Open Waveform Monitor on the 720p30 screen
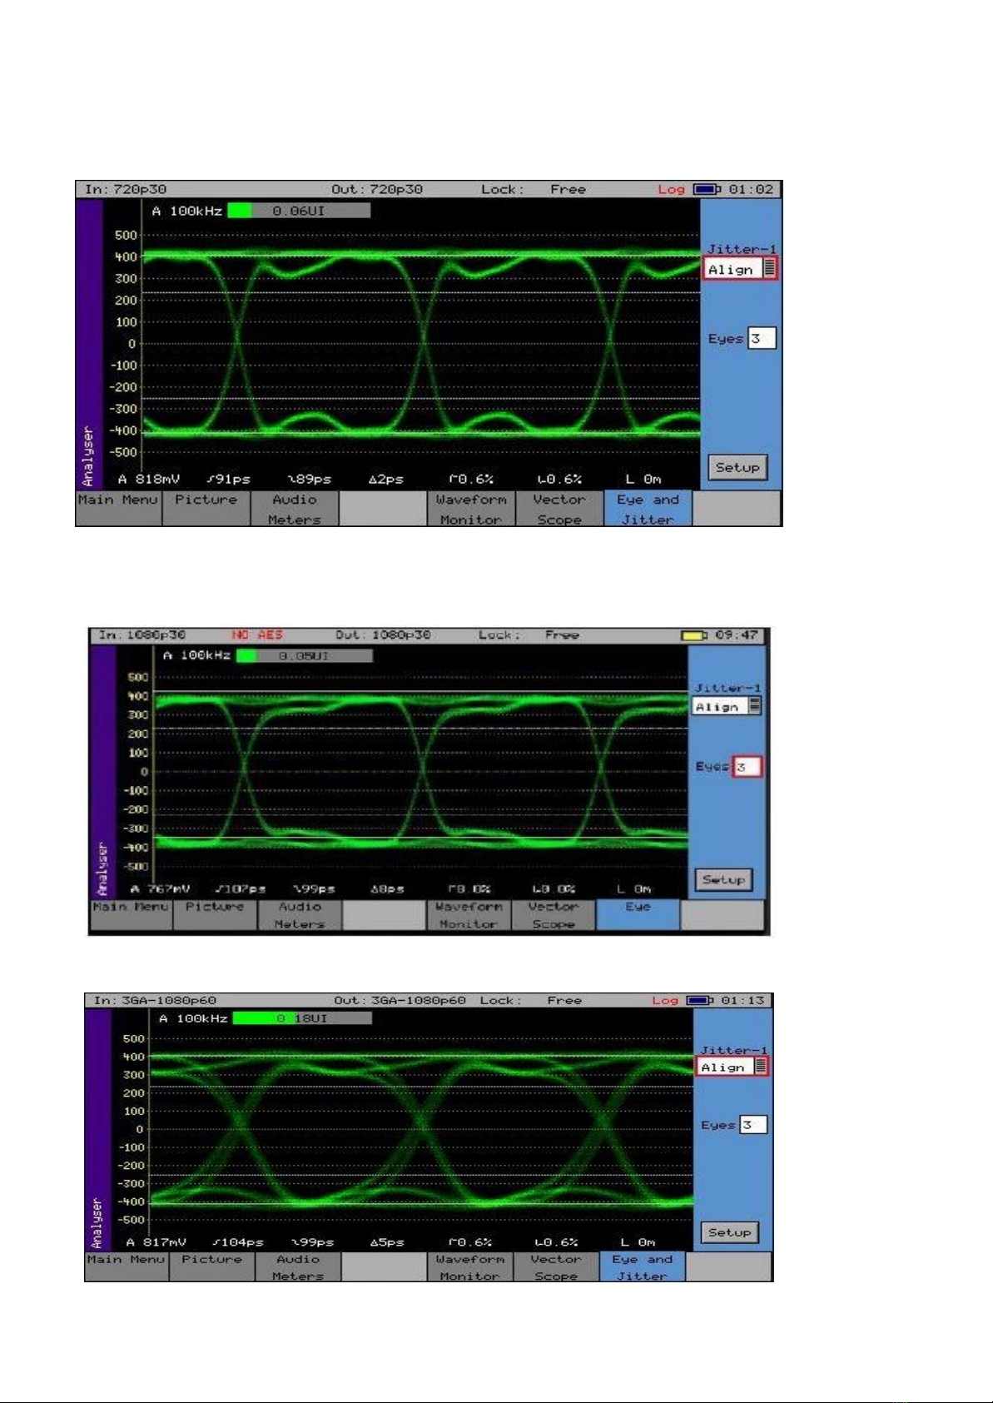 coord(471,508)
